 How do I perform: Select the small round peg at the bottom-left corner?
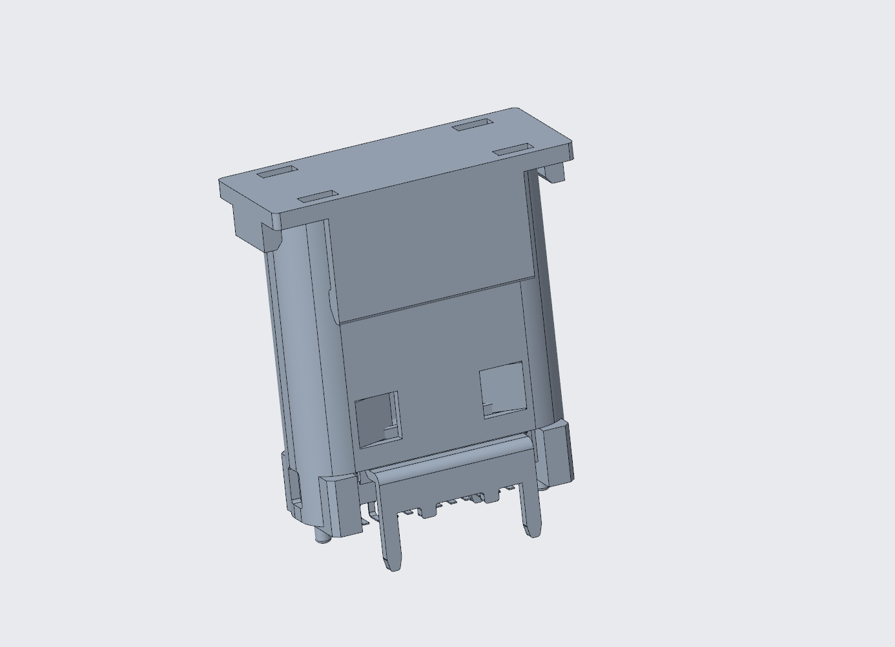click(x=322, y=535)
